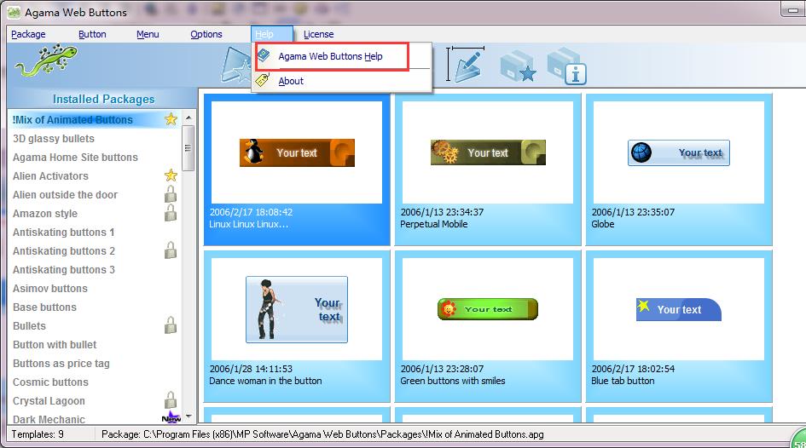The width and height of the screenshot is (806, 448).
Task: Click the package information box icon
Action: [567, 66]
